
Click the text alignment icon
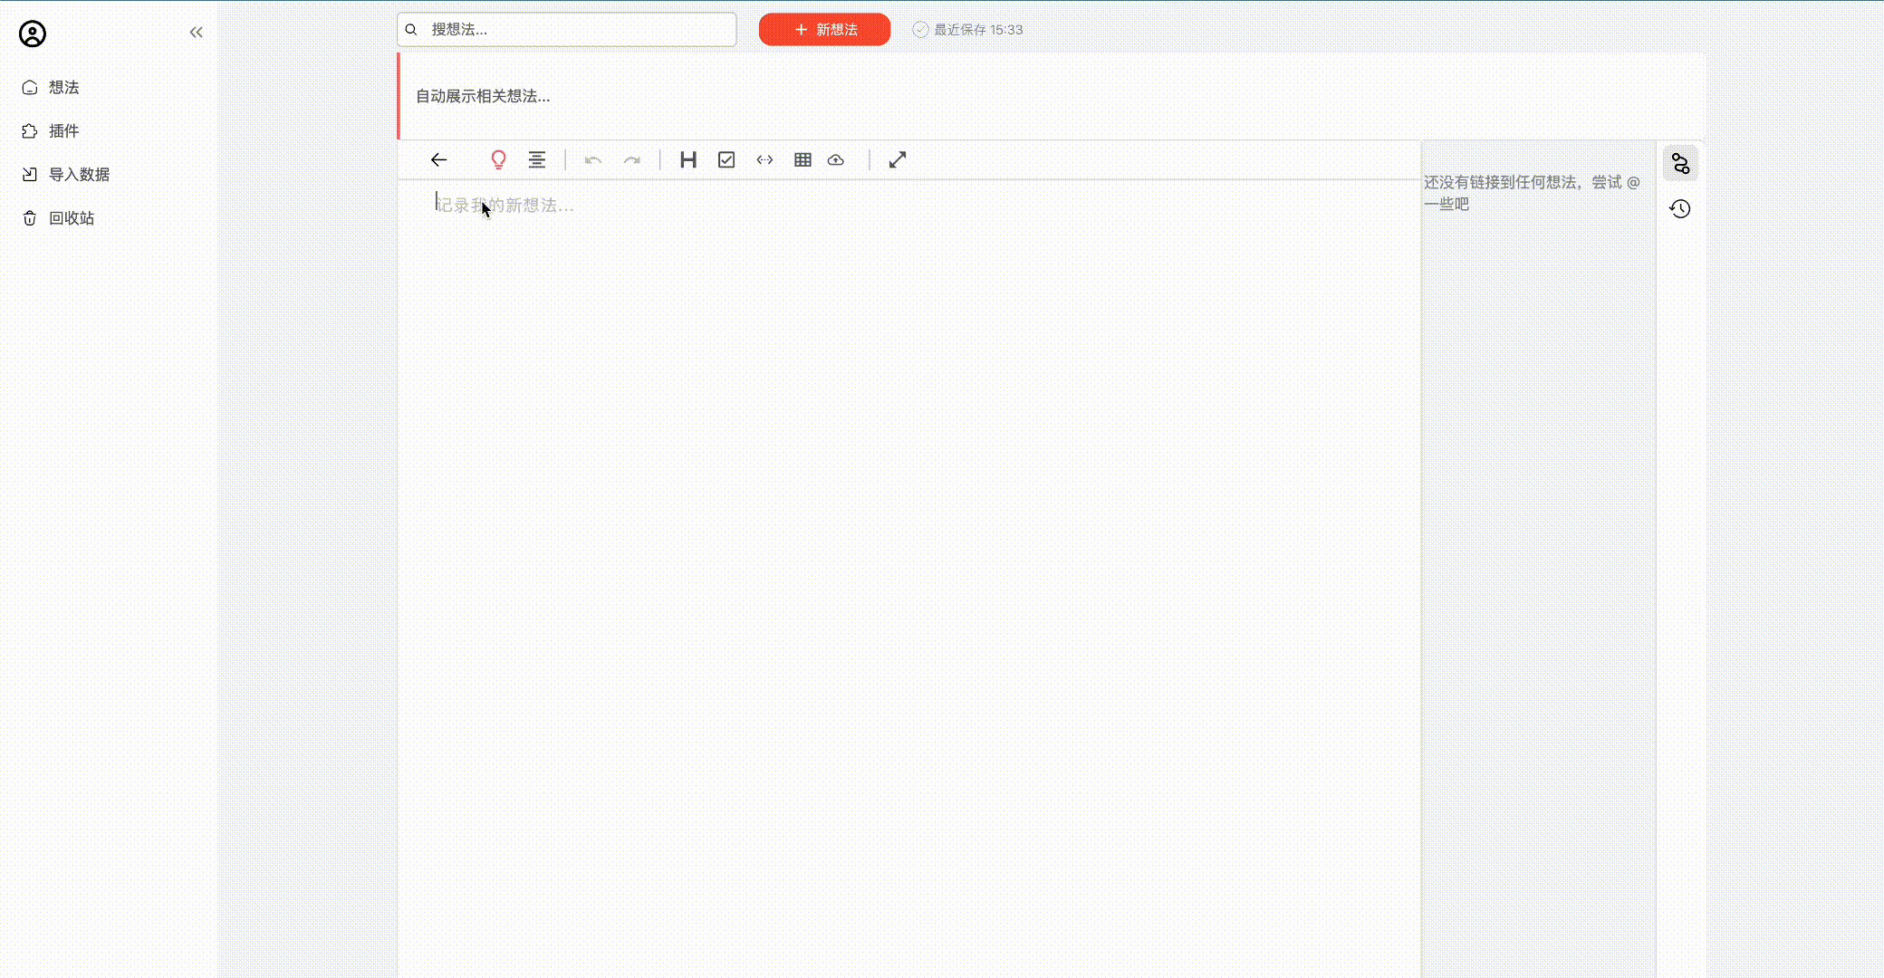pyautogui.click(x=537, y=160)
